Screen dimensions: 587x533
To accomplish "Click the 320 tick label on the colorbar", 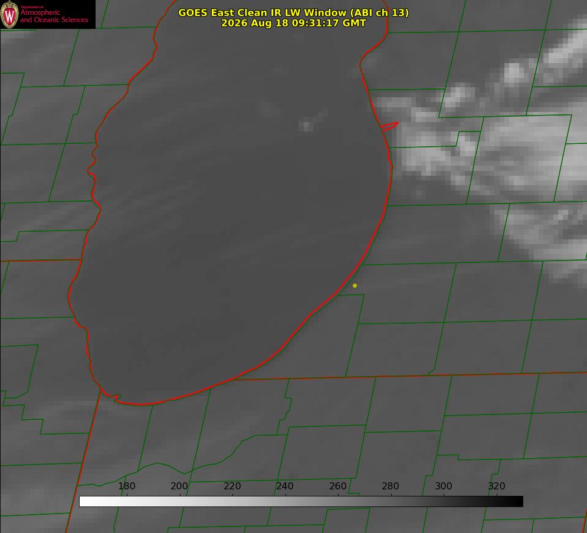I will click(x=497, y=486).
